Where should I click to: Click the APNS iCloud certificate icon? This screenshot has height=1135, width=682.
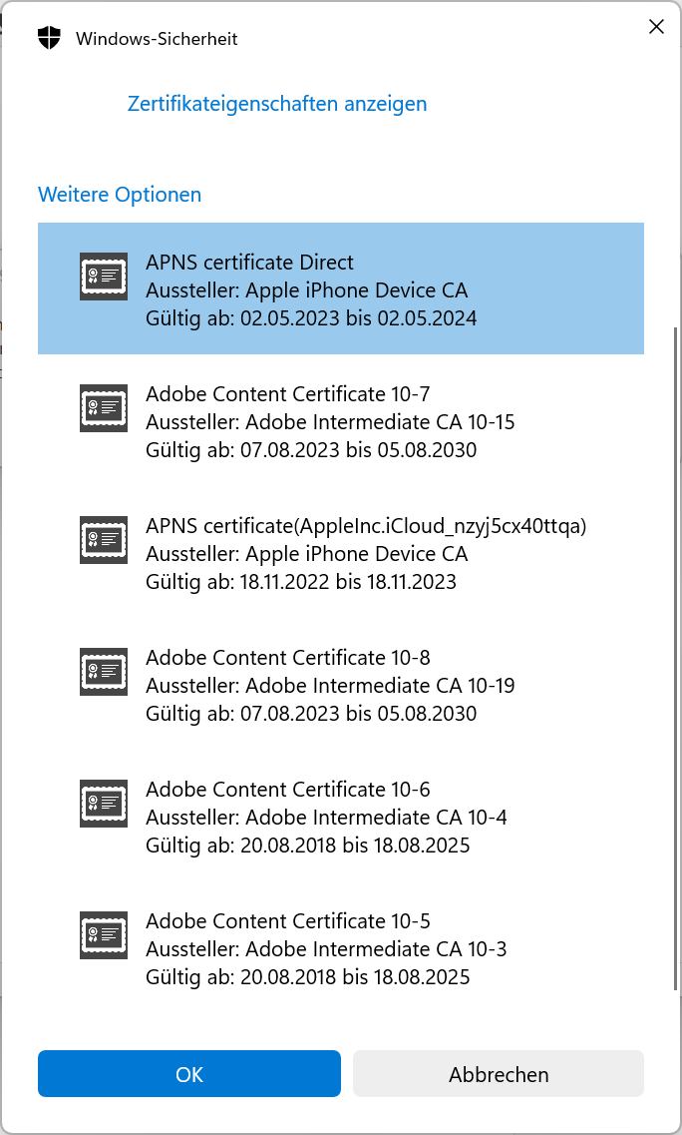click(x=104, y=540)
